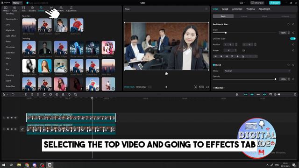Add a keyframe for Scale
The width and height of the screenshot is (299, 168).
point(293,33)
